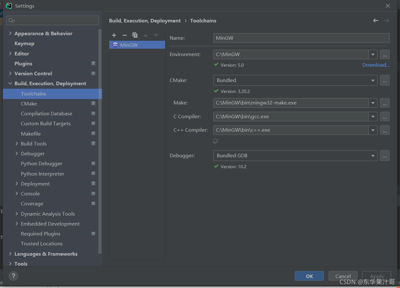Click the settings search field
This screenshot has width=400, height=288.
click(52, 21)
